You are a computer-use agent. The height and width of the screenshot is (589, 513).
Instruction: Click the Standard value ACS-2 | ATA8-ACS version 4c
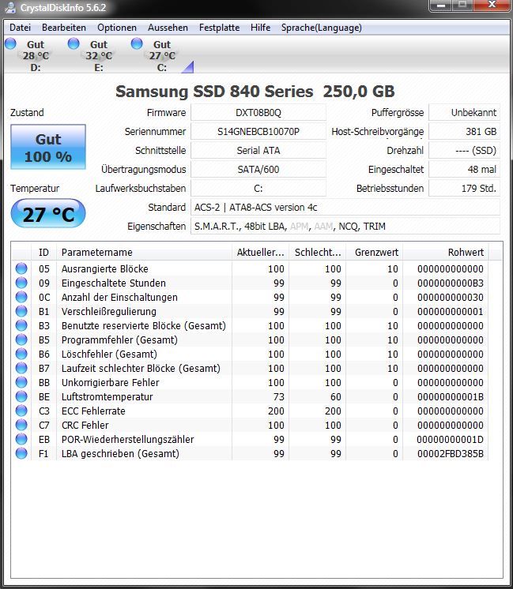tap(345, 208)
